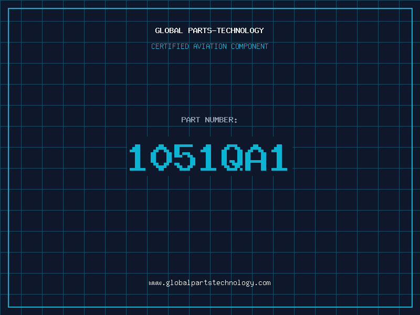Open the www.globalpartstechnology.com link
Screen dimensions: 420x315
click(209, 283)
